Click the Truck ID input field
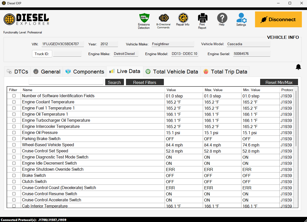Screen dimensions: 307x222 pyautogui.click(x=67, y=54)
